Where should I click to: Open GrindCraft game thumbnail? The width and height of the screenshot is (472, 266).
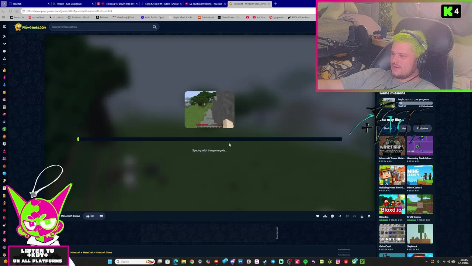coord(392,234)
